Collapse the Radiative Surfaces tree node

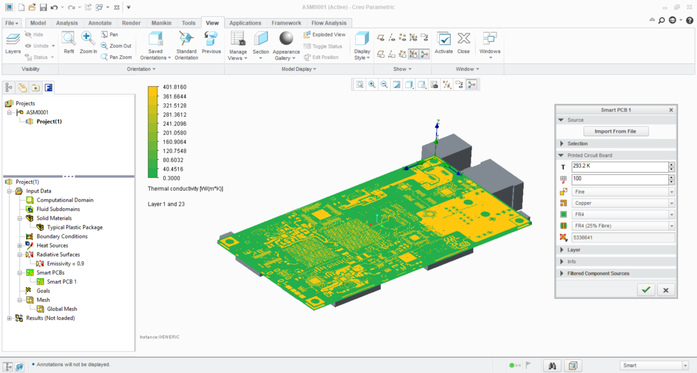(x=20, y=255)
